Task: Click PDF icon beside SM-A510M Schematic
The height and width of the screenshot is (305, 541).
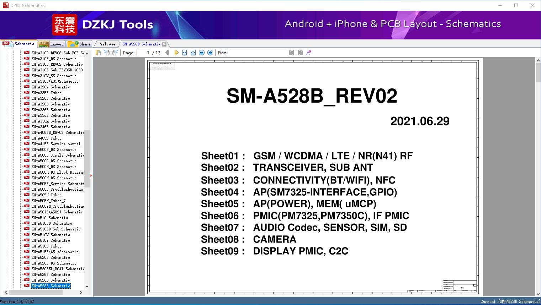Action: pos(27,235)
